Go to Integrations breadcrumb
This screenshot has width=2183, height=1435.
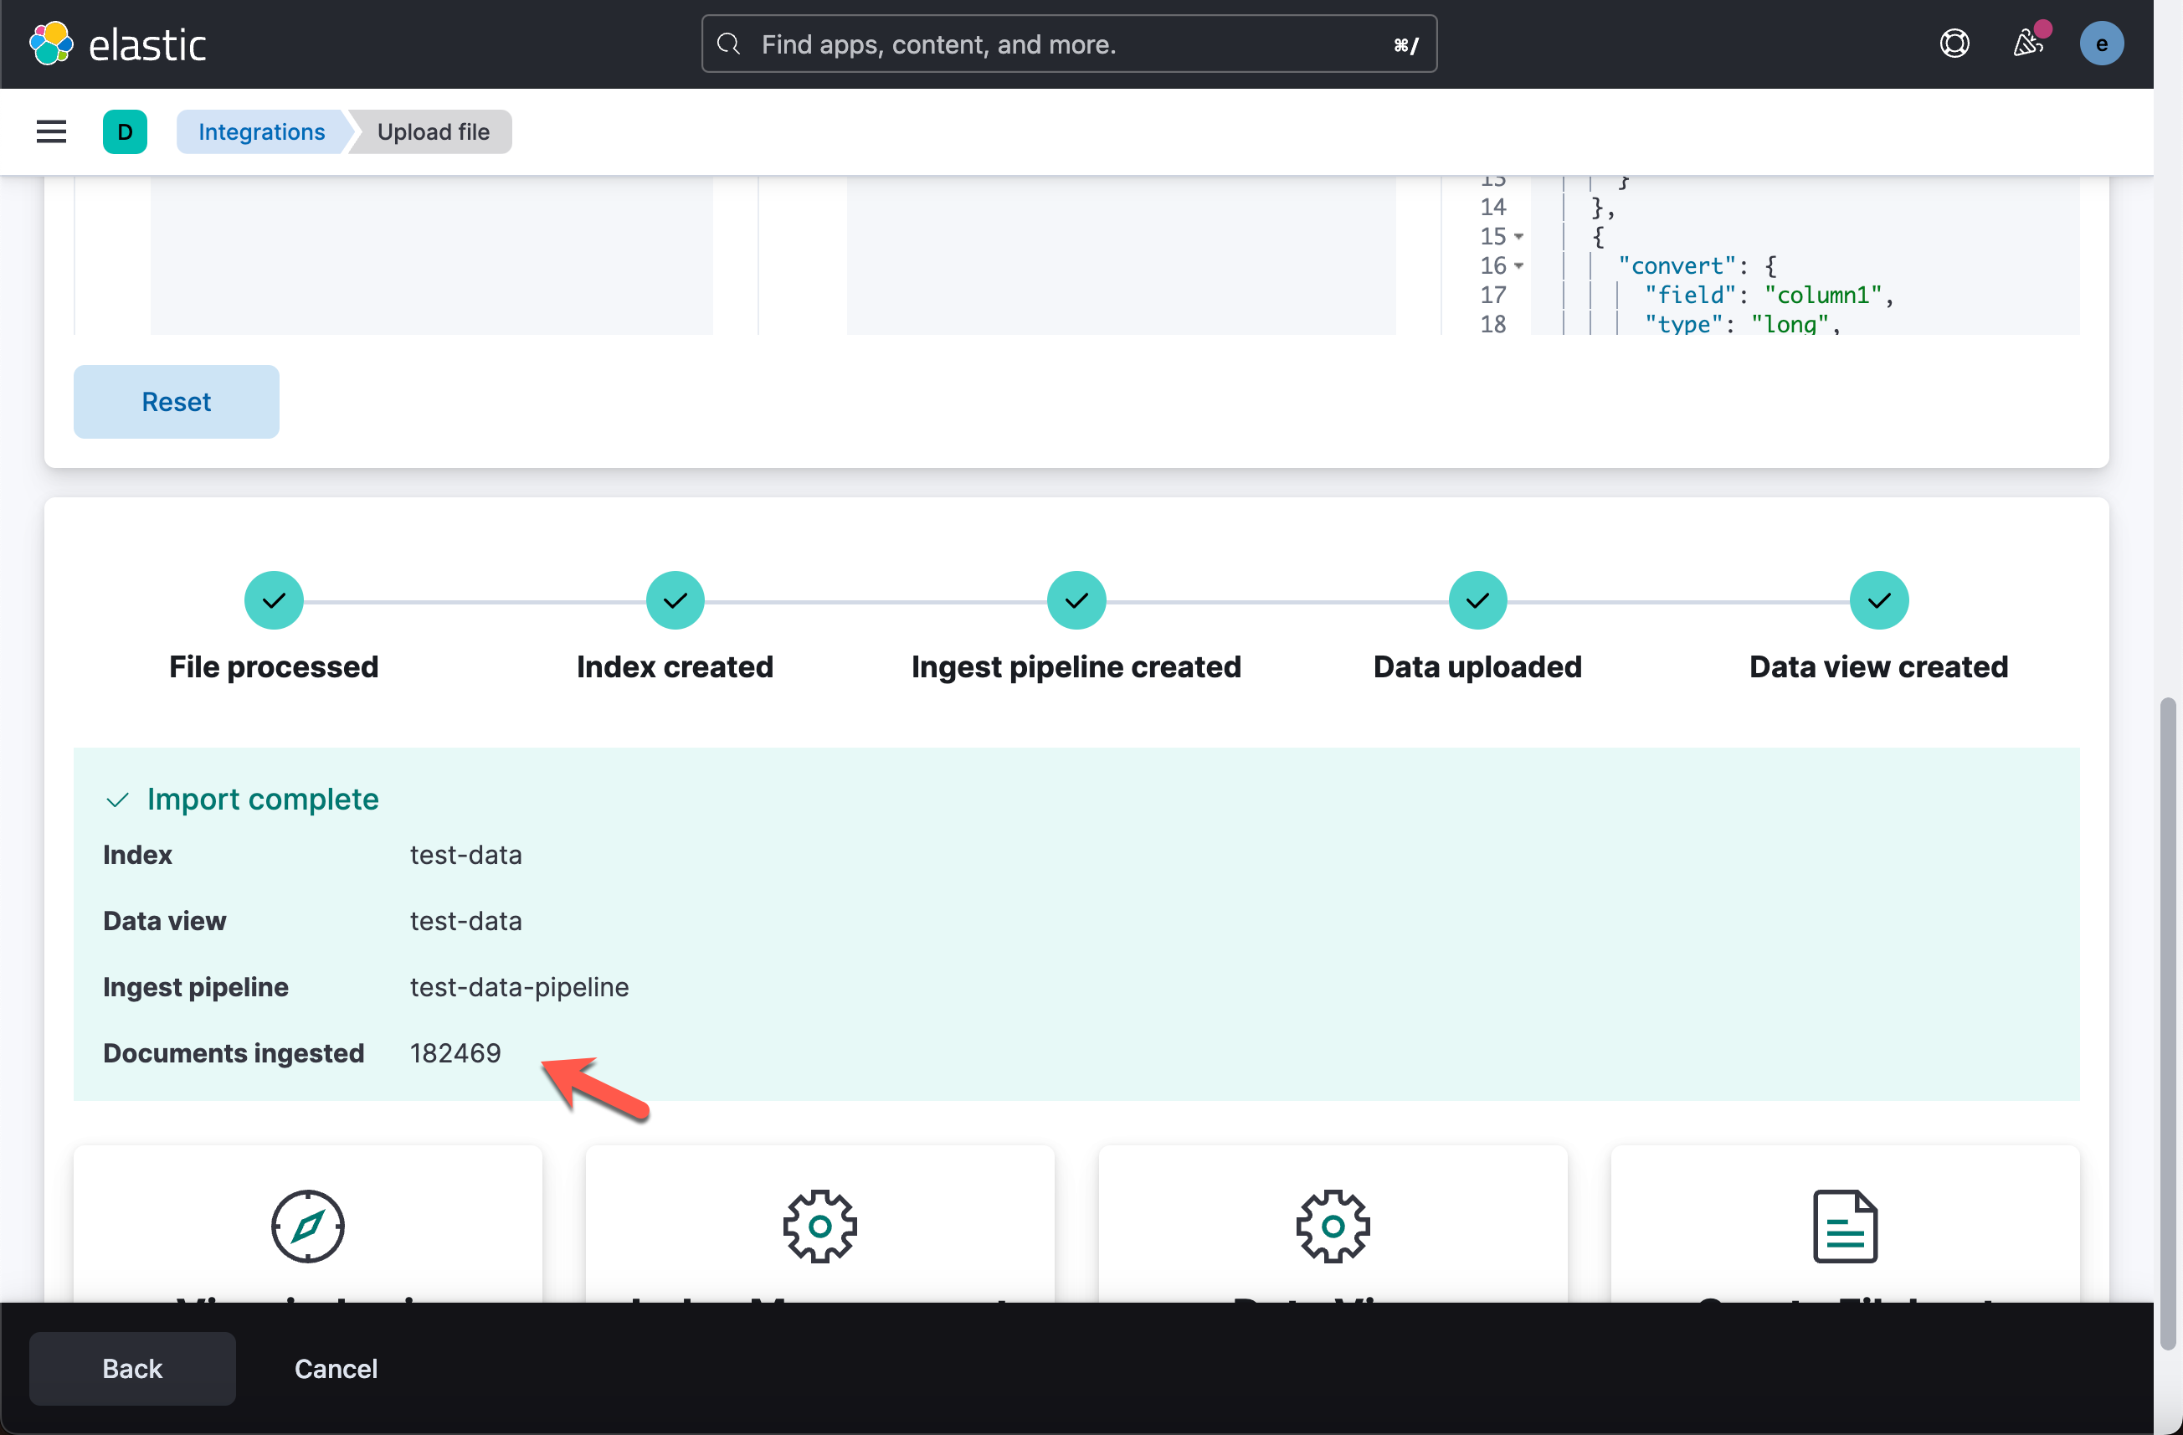(x=261, y=131)
